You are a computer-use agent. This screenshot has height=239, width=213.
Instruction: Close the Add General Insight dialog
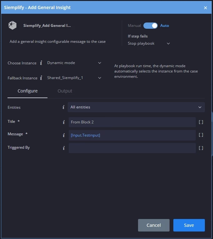(x=206, y=7)
